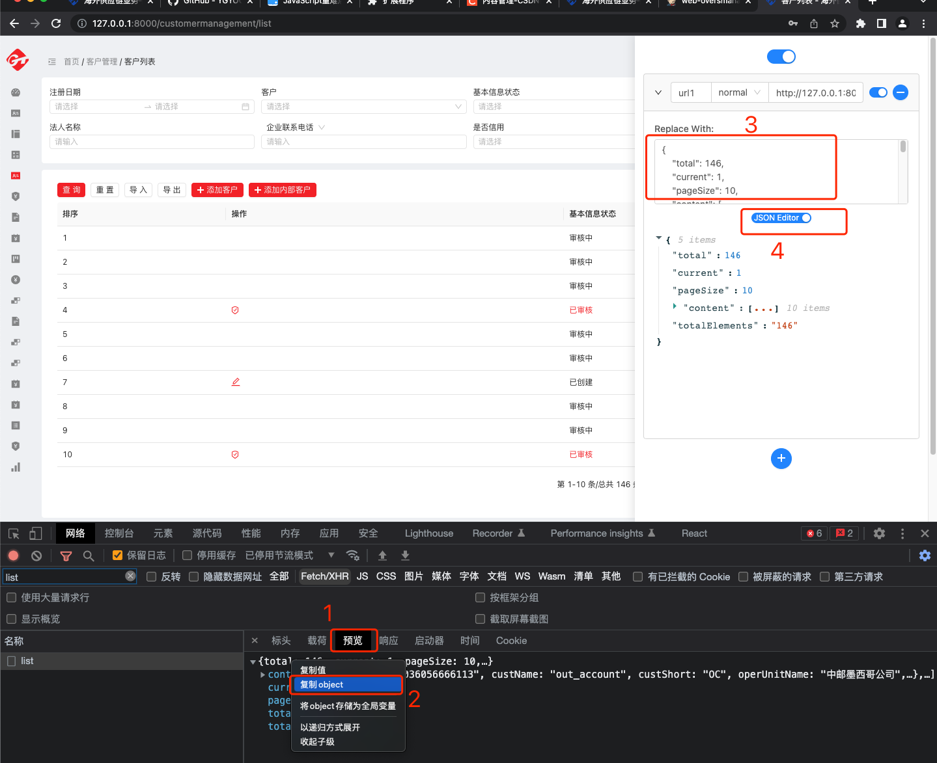
Task: Remove url1 rule with minus button
Action: click(x=901, y=92)
